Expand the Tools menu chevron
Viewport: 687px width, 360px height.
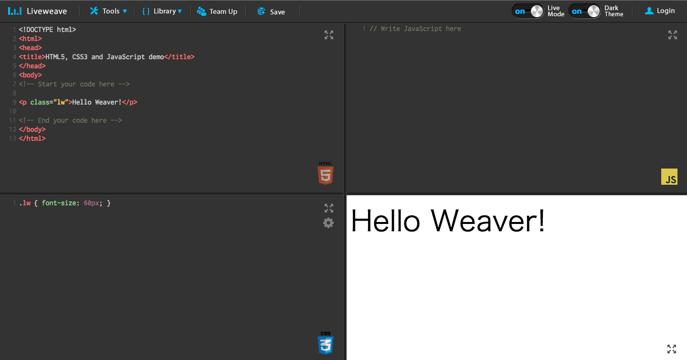tap(125, 11)
